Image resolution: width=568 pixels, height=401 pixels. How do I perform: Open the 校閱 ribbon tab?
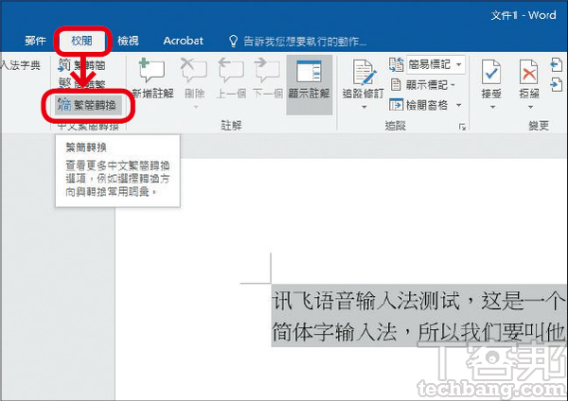click(x=81, y=41)
